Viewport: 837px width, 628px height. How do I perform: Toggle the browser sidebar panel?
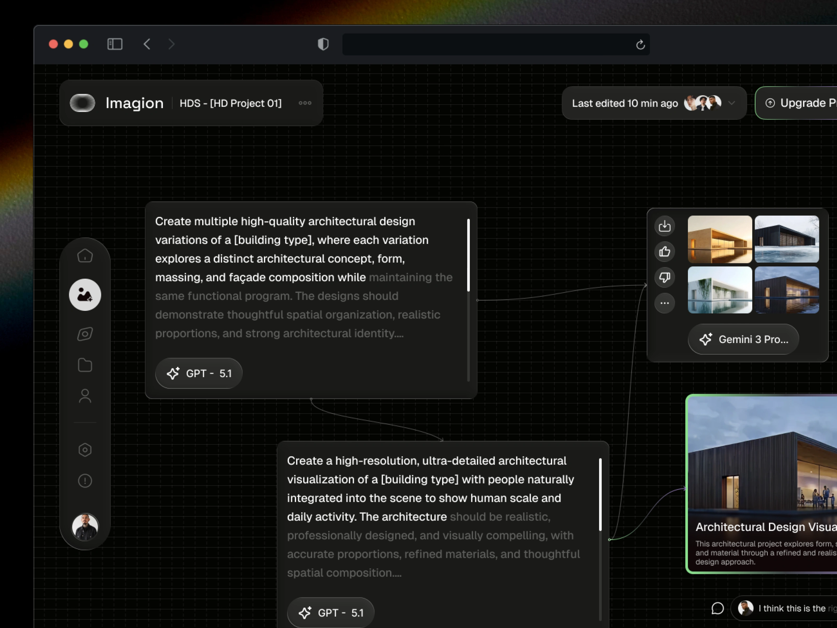115,44
